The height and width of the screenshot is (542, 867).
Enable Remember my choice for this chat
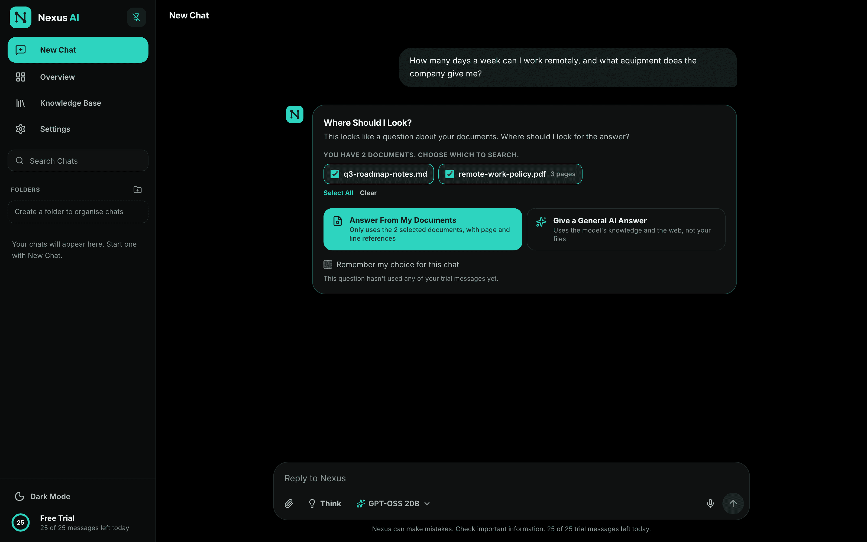pyautogui.click(x=328, y=264)
